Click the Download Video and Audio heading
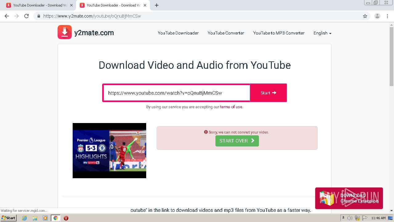 (195, 65)
